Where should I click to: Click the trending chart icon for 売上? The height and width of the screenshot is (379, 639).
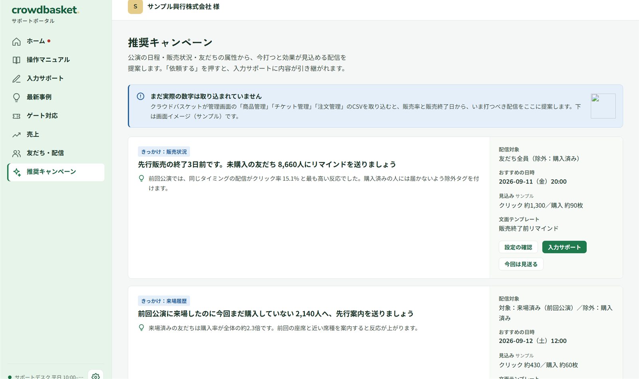(16, 135)
